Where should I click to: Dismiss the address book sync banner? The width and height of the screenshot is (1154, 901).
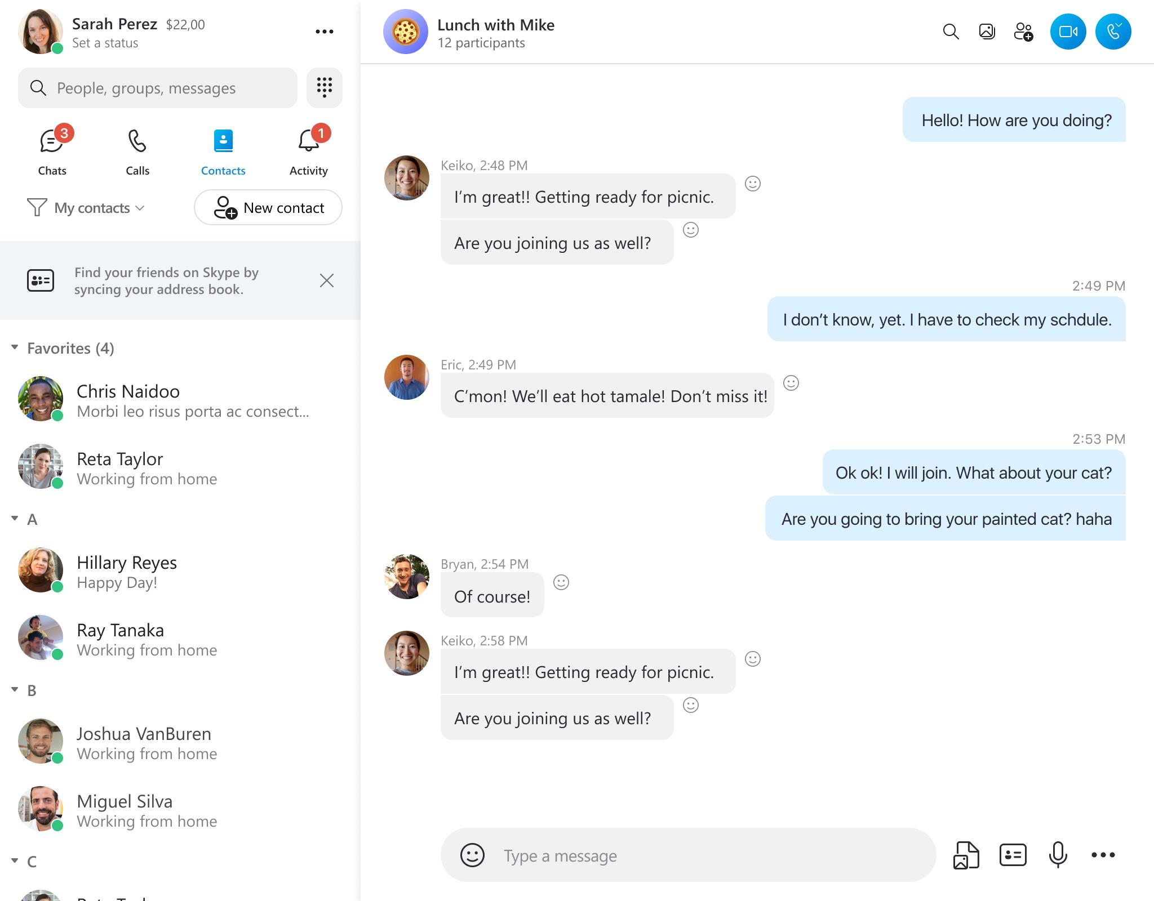click(326, 280)
